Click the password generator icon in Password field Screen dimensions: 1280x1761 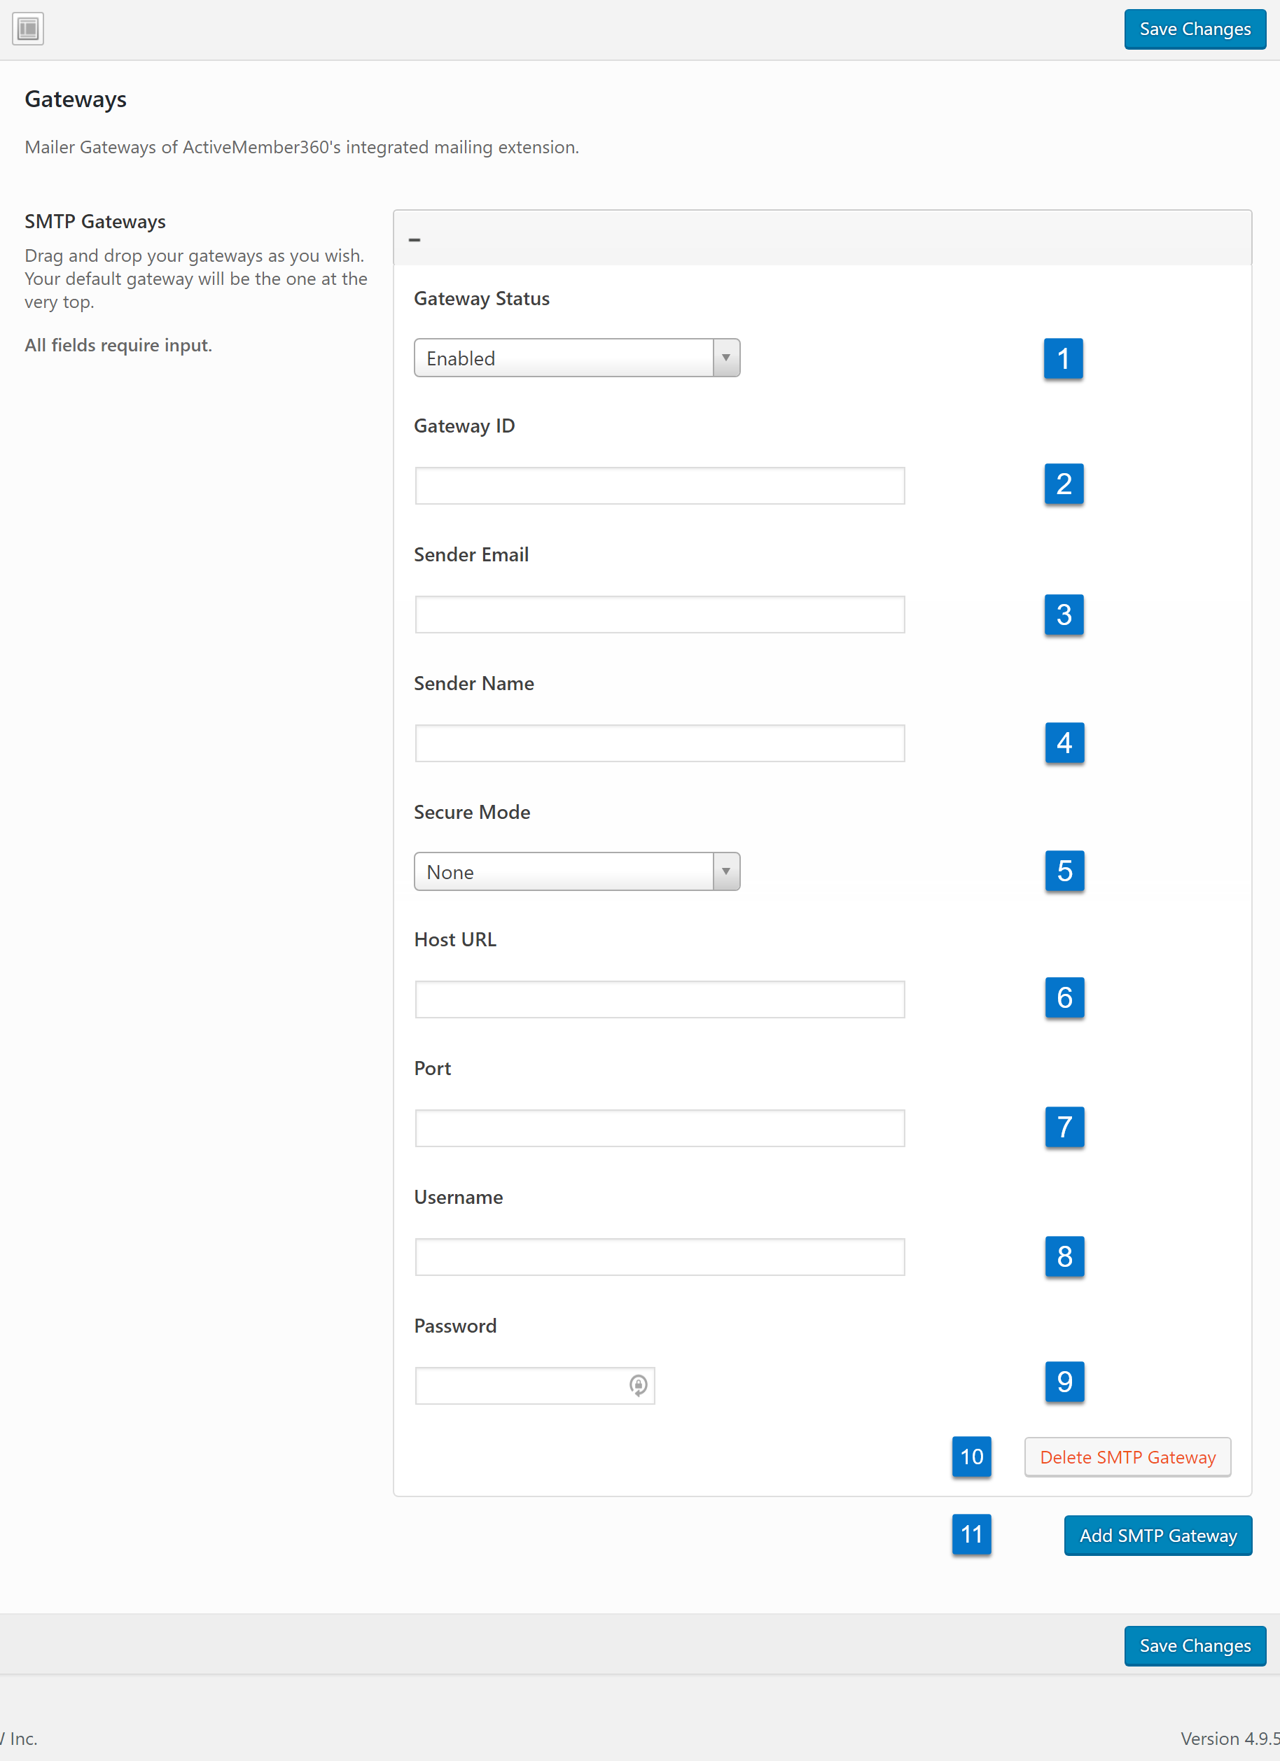pyautogui.click(x=638, y=1385)
